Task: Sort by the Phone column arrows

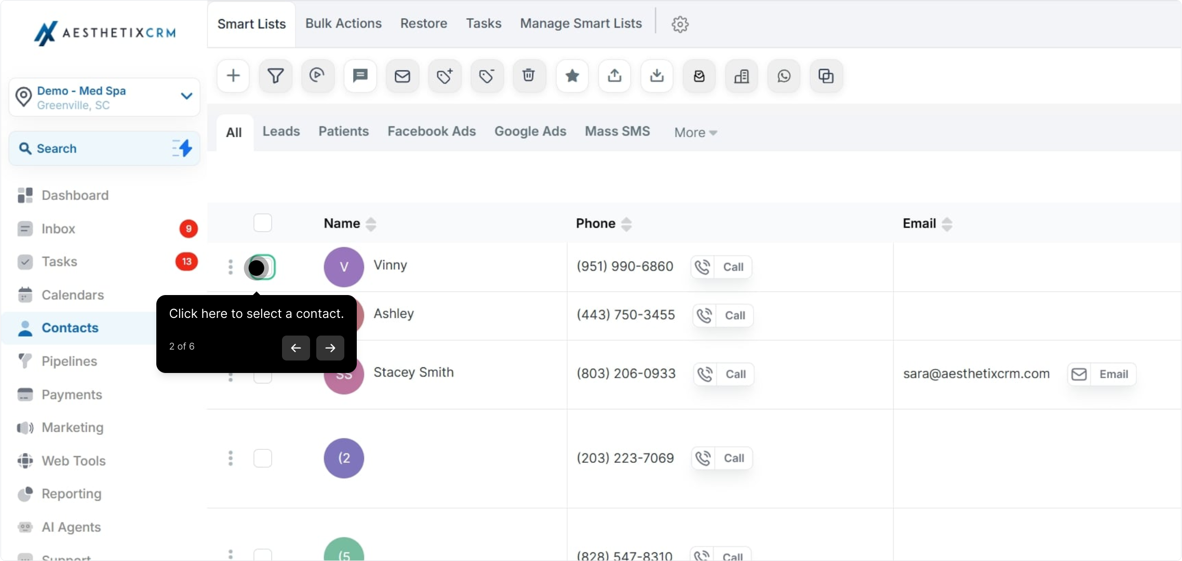Action: click(626, 224)
